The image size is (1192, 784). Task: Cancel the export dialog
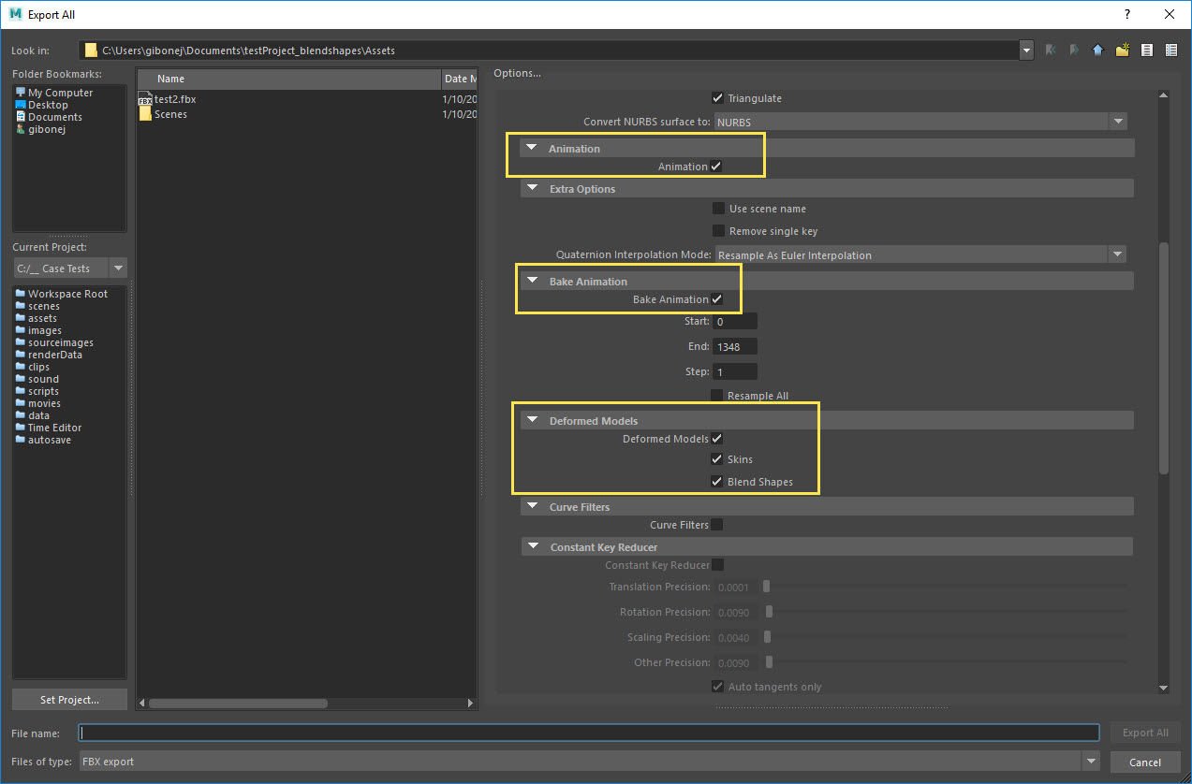pos(1144,762)
